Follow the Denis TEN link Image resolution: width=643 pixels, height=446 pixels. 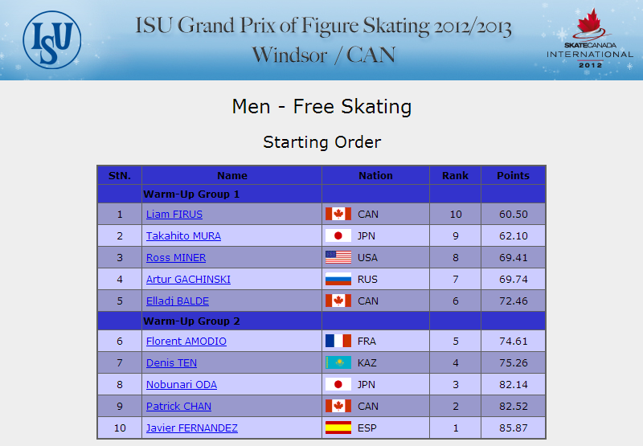pos(171,363)
